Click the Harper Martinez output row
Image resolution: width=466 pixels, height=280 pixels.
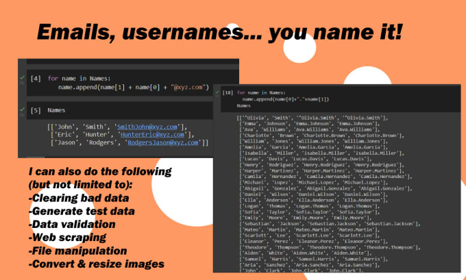(x=322, y=170)
